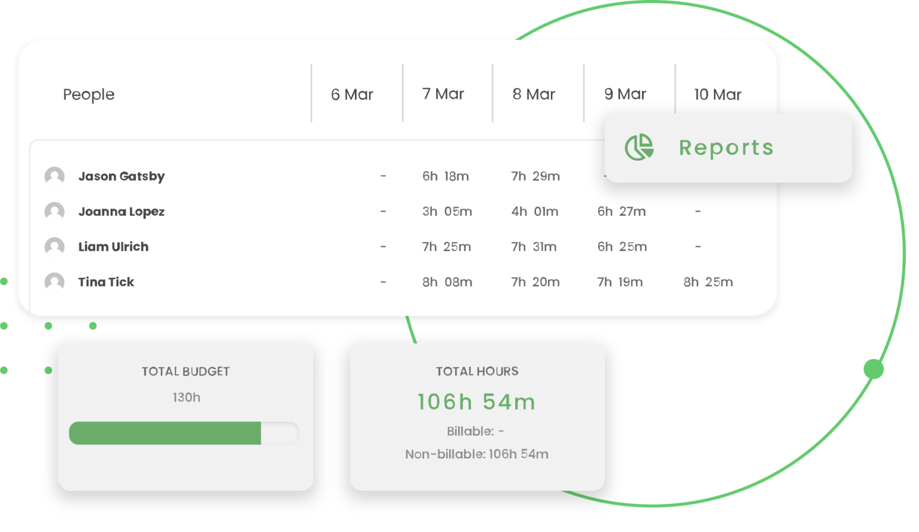Click Jason Gatsby's avatar icon

[x=54, y=176]
